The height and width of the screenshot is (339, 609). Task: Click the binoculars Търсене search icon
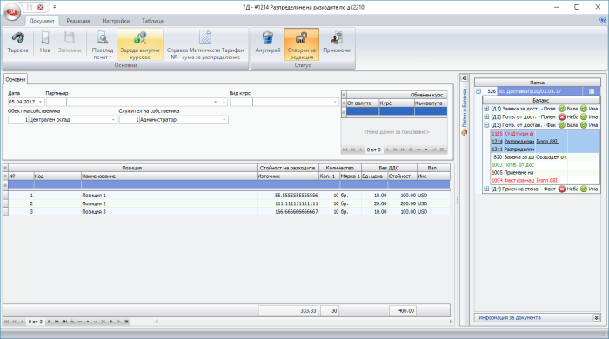pyautogui.click(x=17, y=38)
